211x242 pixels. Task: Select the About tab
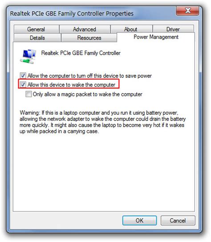[131, 29]
